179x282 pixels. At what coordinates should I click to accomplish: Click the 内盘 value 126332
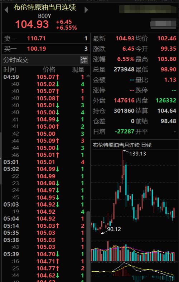(166, 100)
